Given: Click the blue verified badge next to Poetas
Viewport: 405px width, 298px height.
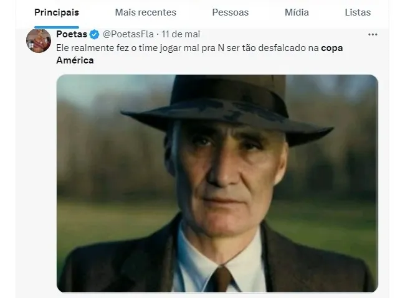Looking at the screenshot, I should (x=94, y=34).
